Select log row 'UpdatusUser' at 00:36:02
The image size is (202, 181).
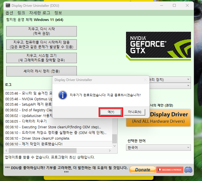point(28,116)
